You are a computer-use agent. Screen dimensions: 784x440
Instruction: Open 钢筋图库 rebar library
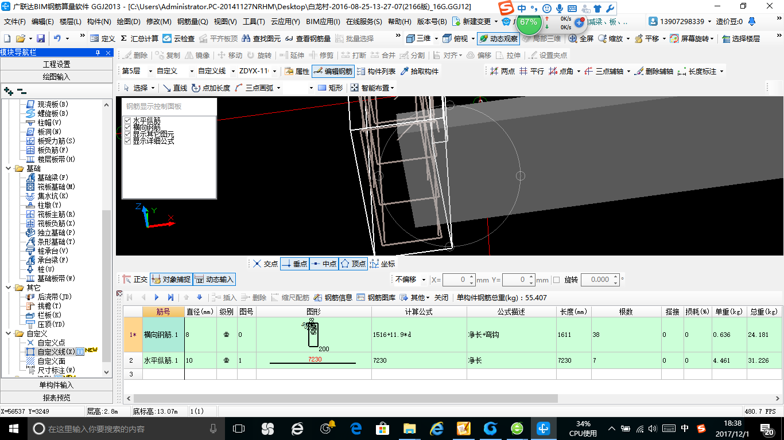tap(376, 297)
